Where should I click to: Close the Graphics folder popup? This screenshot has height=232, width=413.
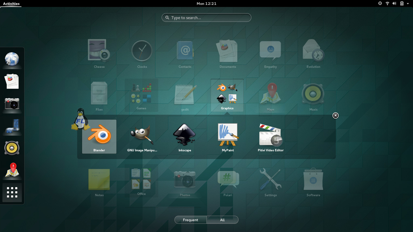click(335, 115)
